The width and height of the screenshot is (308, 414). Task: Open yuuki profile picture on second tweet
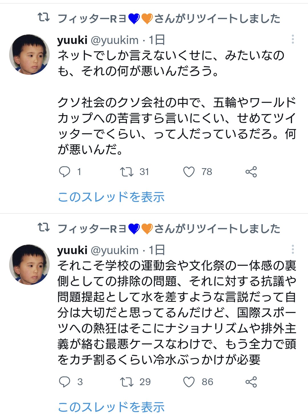(x=29, y=265)
